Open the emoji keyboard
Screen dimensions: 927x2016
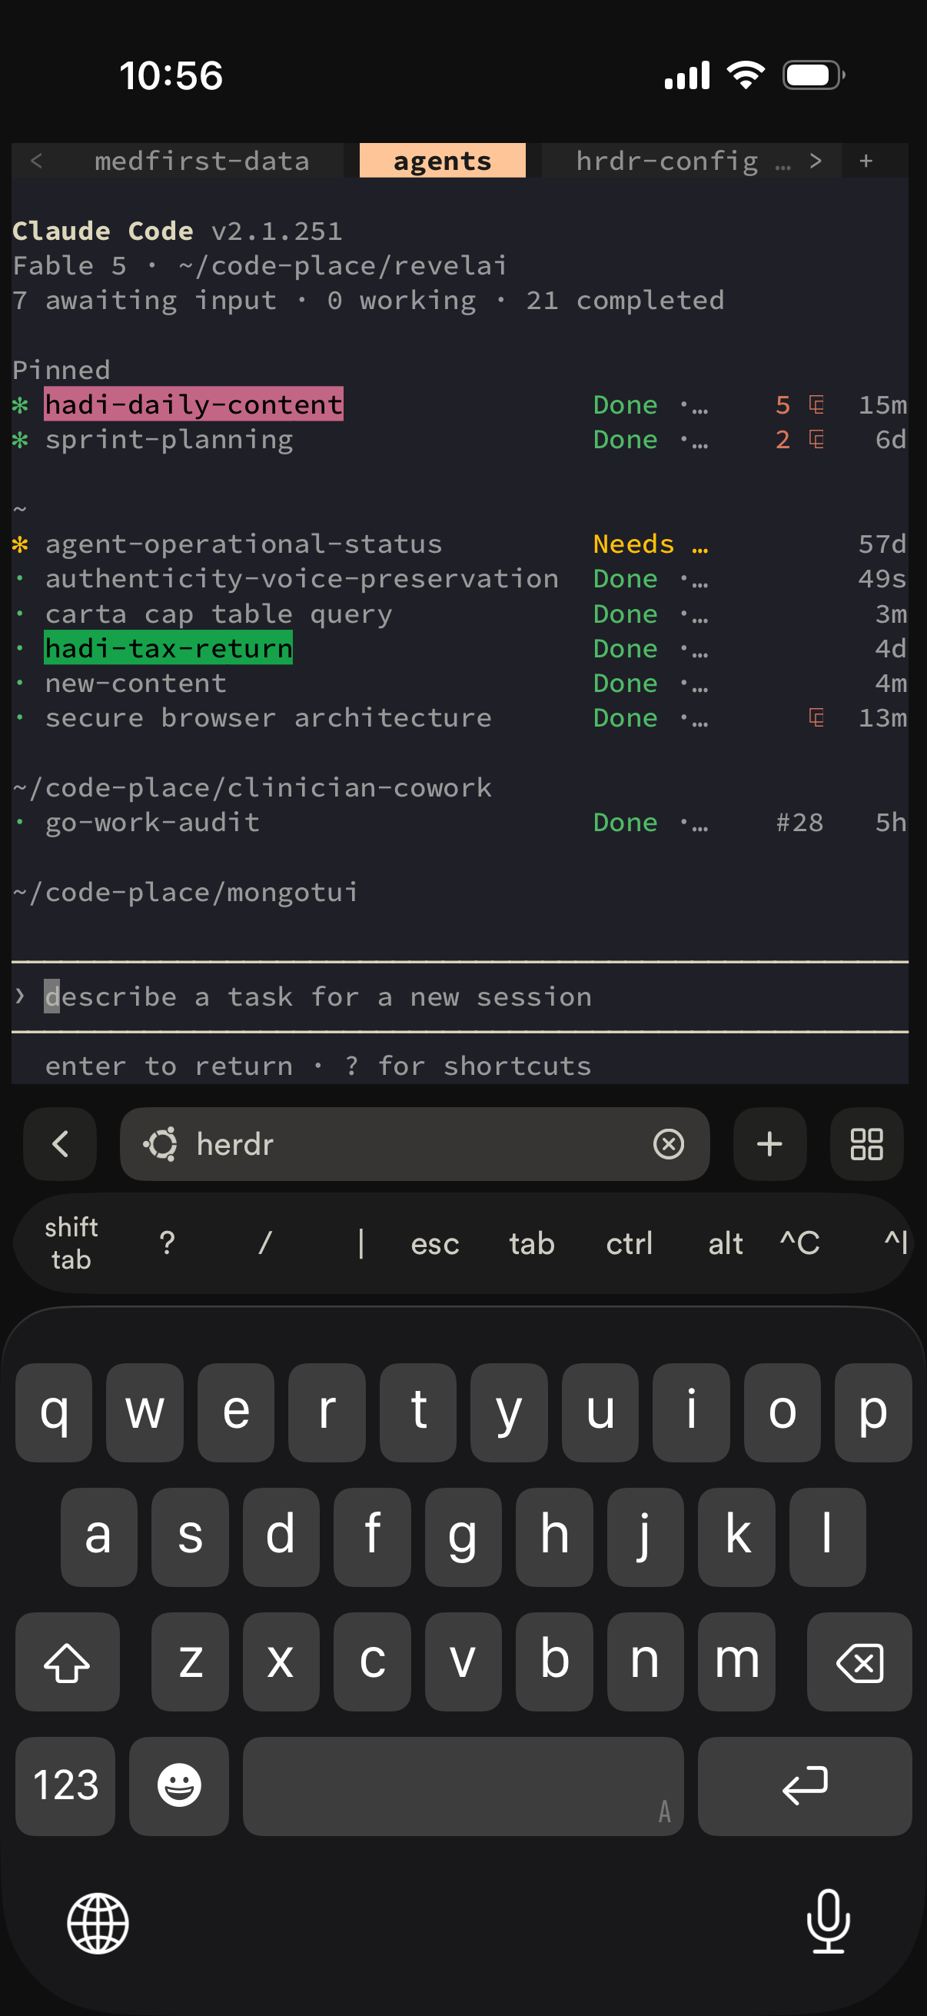(x=179, y=1785)
